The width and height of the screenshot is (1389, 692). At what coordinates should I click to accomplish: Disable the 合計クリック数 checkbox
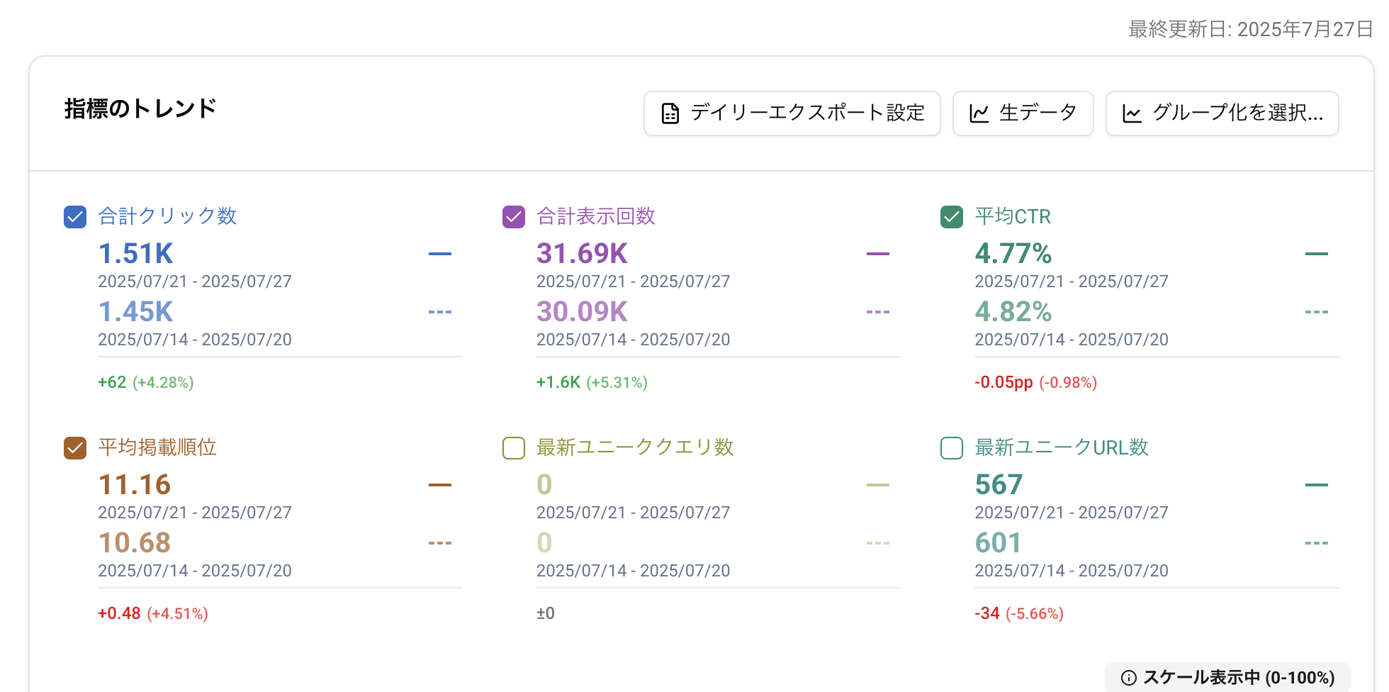(x=74, y=217)
